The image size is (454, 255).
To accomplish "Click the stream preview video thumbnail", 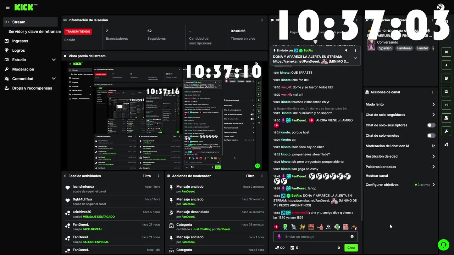I will [x=165, y=115].
